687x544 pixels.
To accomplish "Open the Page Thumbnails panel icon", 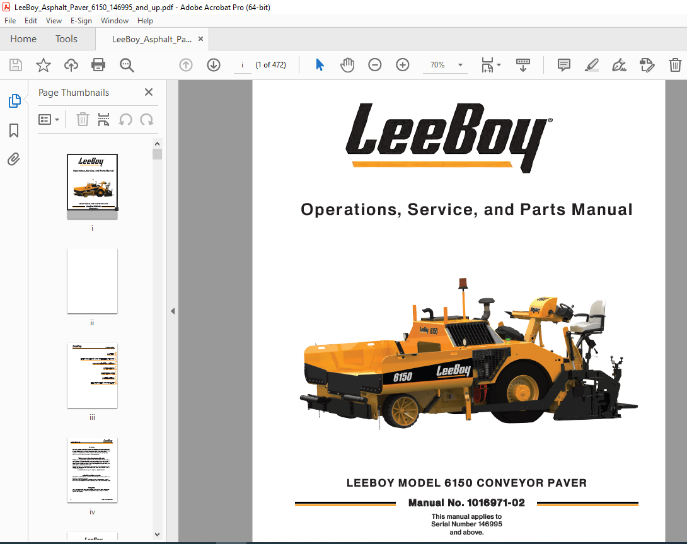I will (14, 100).
